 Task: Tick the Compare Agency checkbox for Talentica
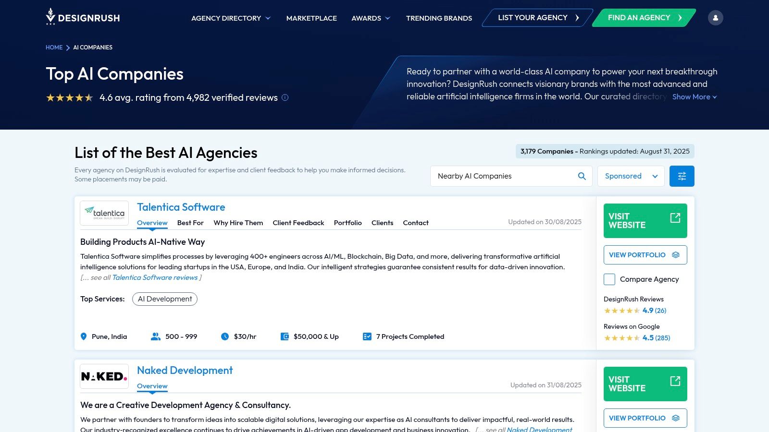click(609, 279)
